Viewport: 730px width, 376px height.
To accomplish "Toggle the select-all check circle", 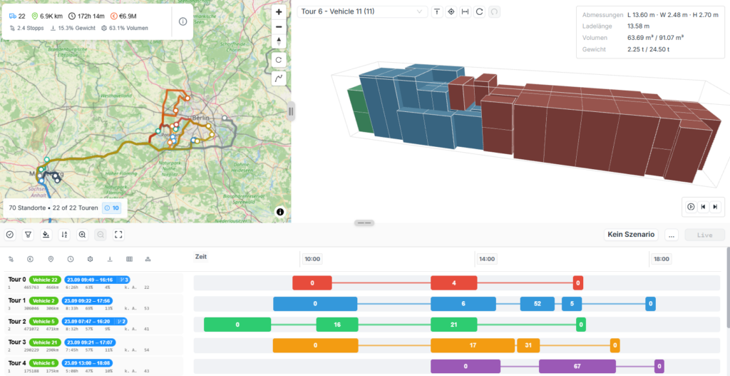I will pos(10,235).
